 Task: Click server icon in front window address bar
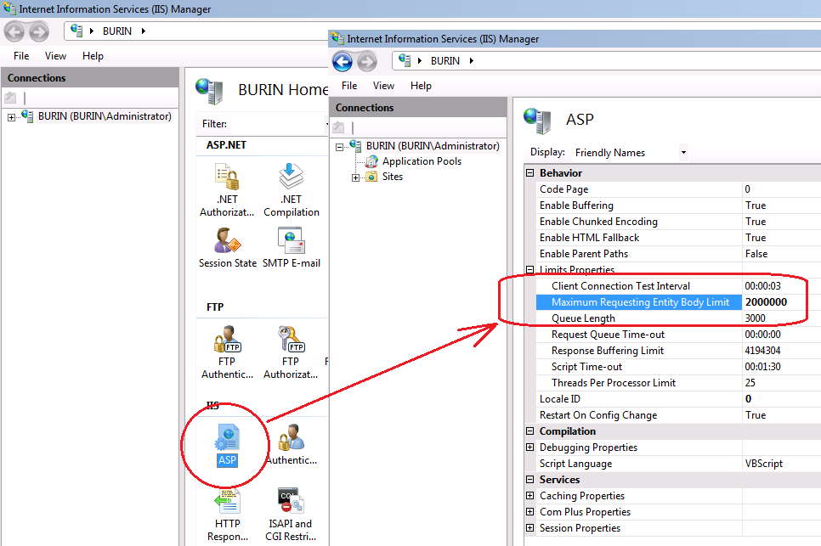pos(405,60)
